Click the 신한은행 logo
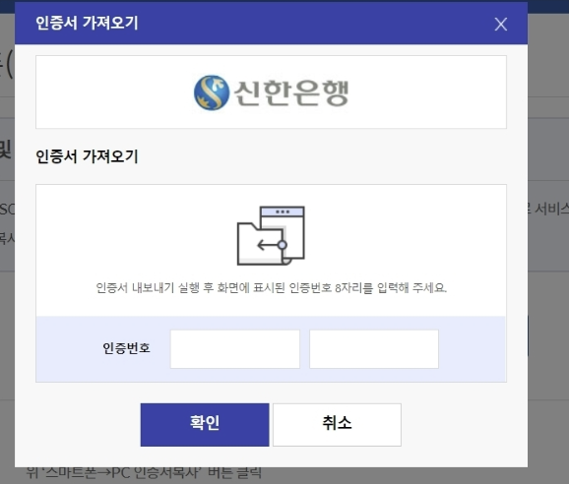 tap(271, 92)
